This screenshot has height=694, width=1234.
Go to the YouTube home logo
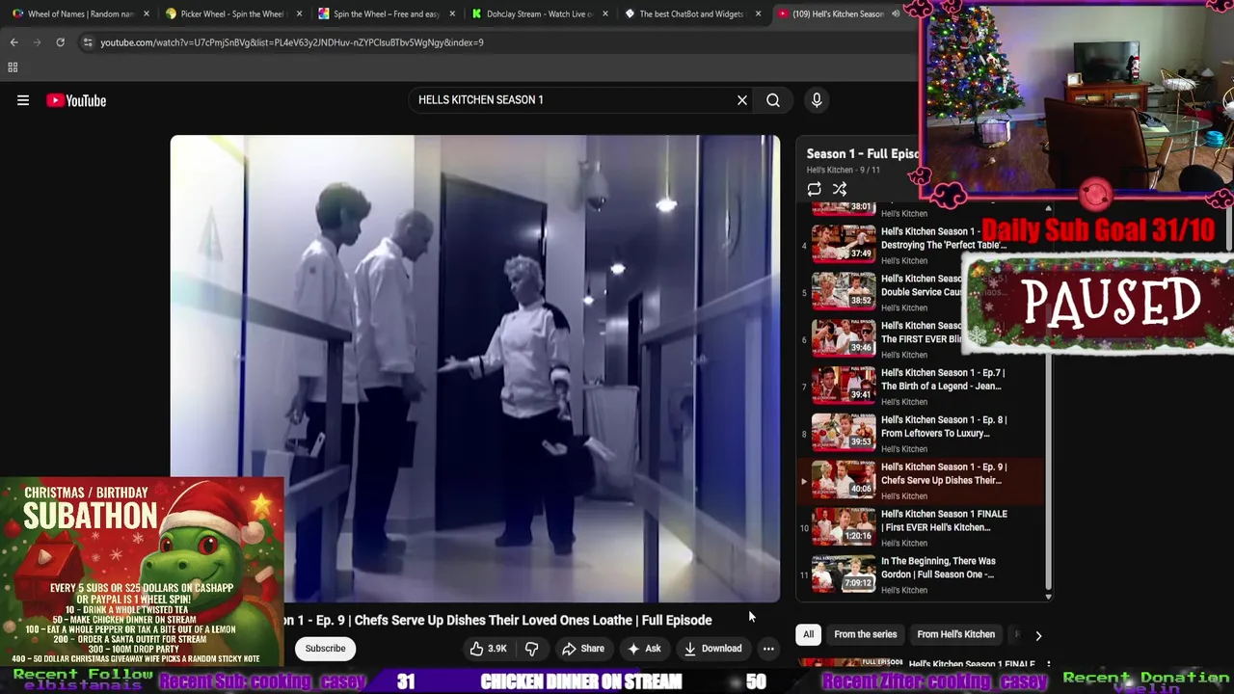coord(76,100)
